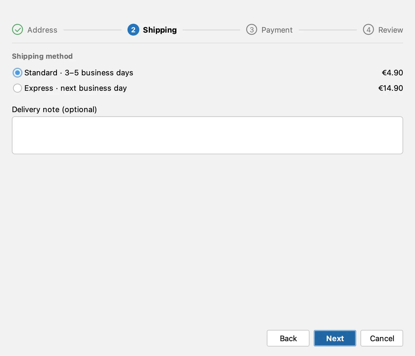Image resolution: width=415 pixels, height=356 pixels.
Task: Continue with the Next button
Action: [x=335, y=338]
